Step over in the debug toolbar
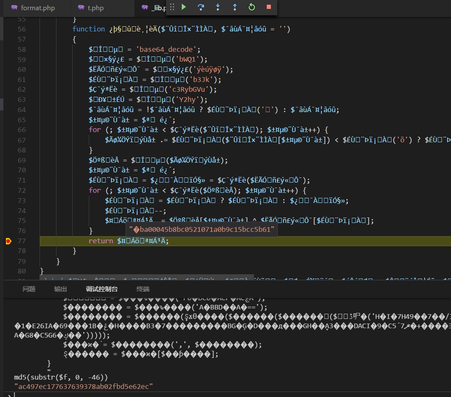 point(201,7)
